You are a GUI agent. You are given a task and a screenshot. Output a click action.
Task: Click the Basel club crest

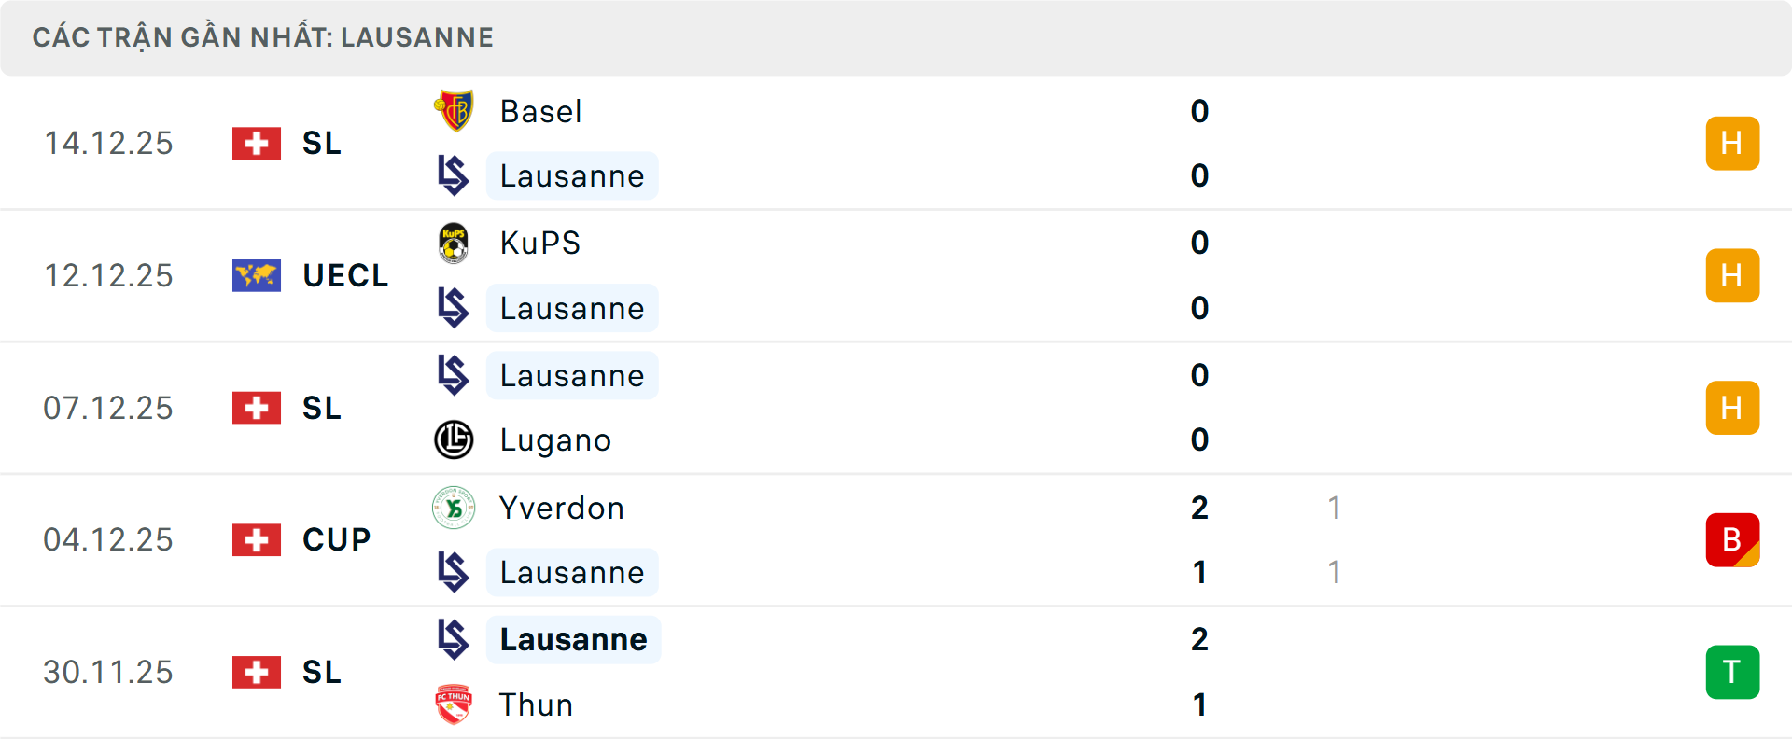click(x=455, y=111)
